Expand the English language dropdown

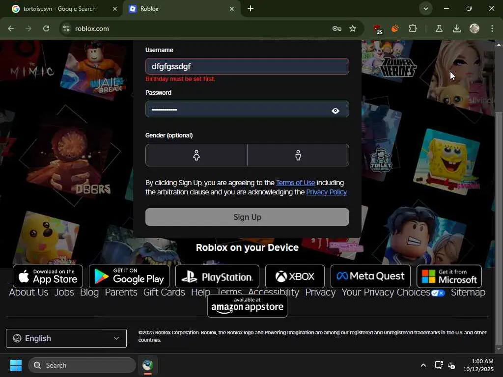tap(66, 338)
